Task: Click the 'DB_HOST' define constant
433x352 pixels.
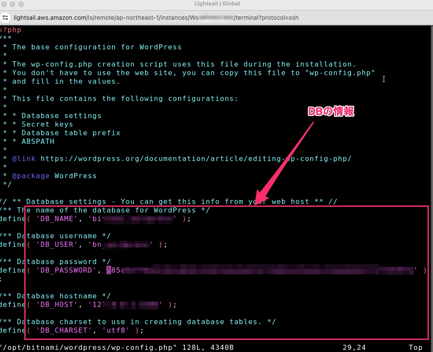Action: (x=57, y=304)
